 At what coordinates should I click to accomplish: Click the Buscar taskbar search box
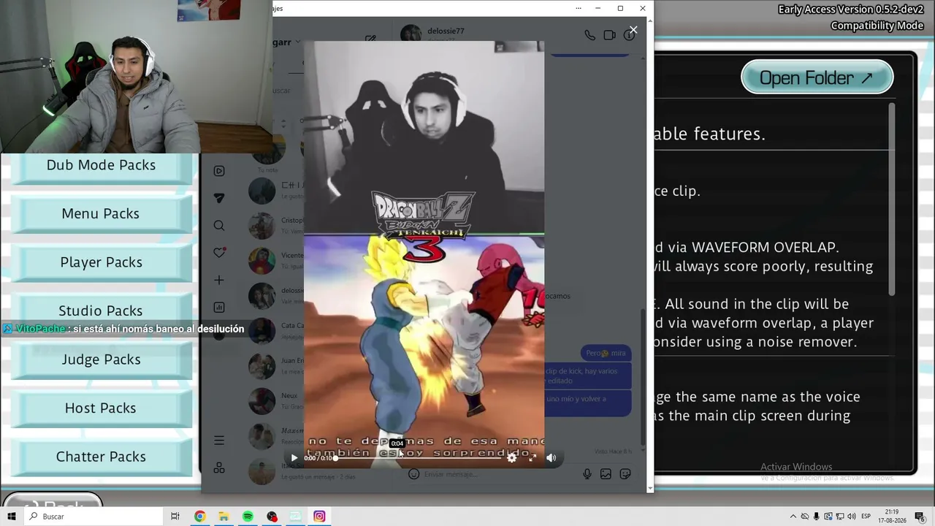click(x=93, y=517)
